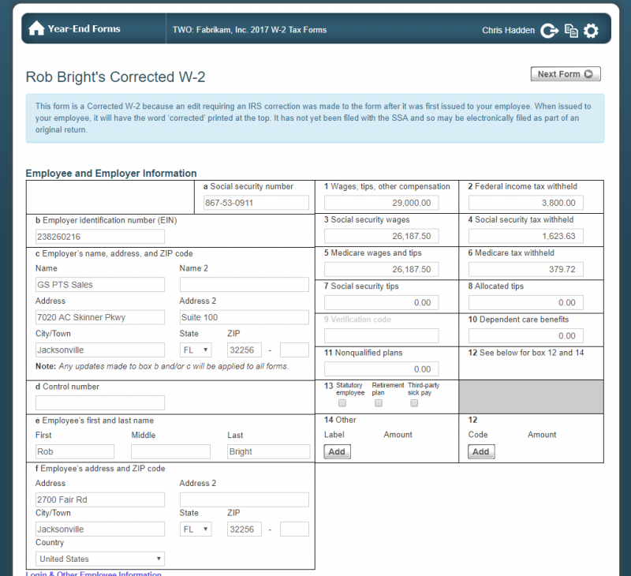This screenshot has height=576, width=631.
Task: Check the Statutory employee checkbox
Action: tap(342, 403)
